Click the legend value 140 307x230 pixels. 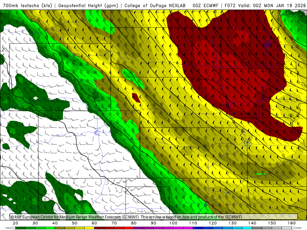(252, 223)
